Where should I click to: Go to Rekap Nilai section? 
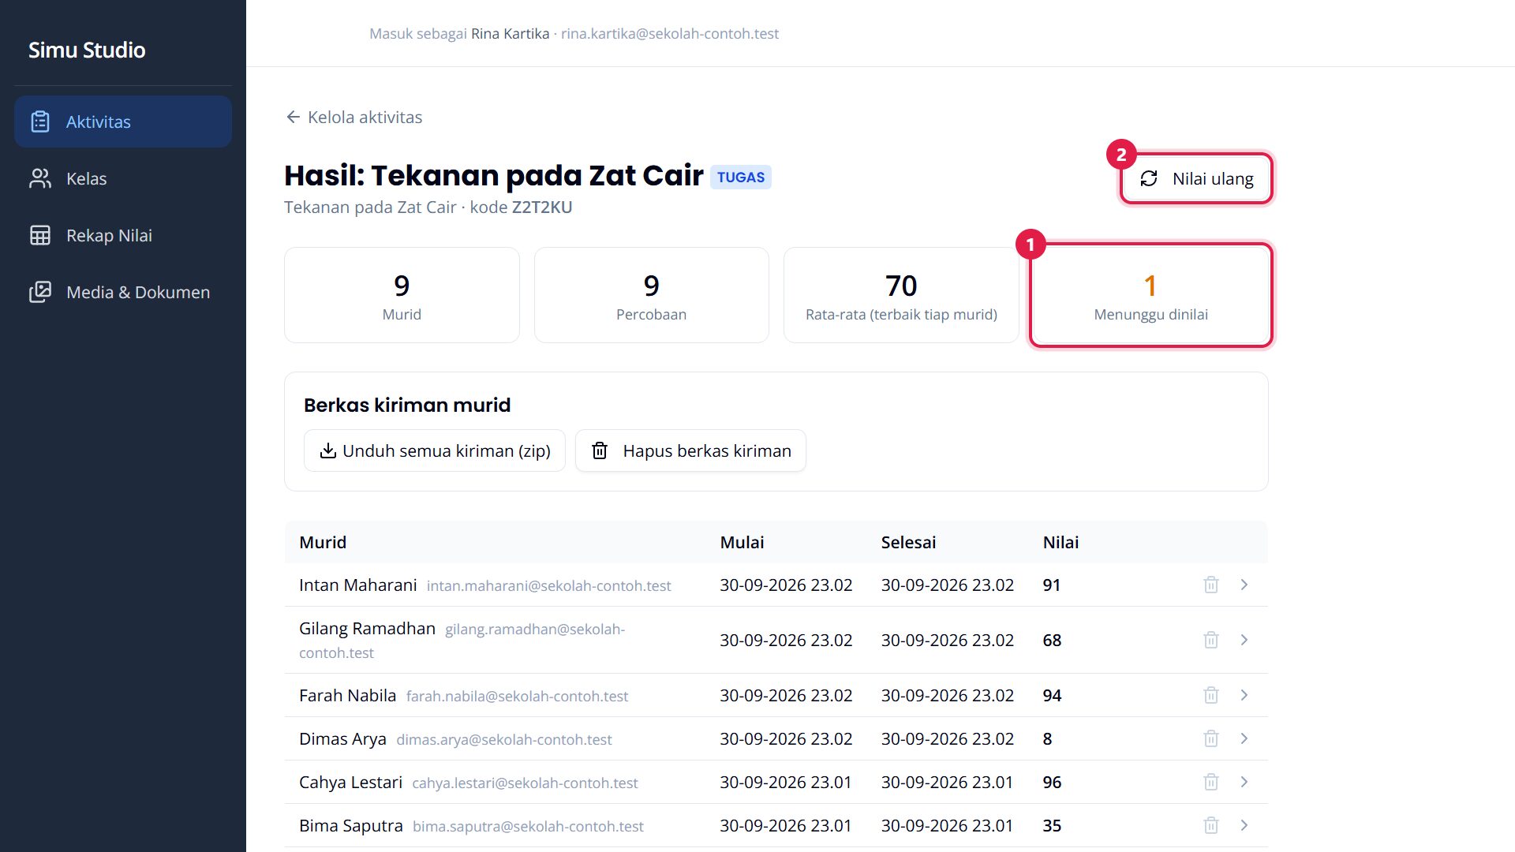pos(123,235)
